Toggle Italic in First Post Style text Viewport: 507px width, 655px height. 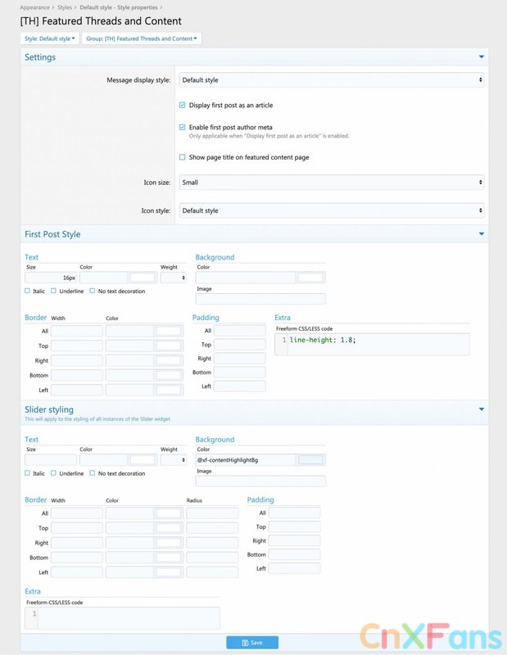pyautogui.click(x=27, y=291)
